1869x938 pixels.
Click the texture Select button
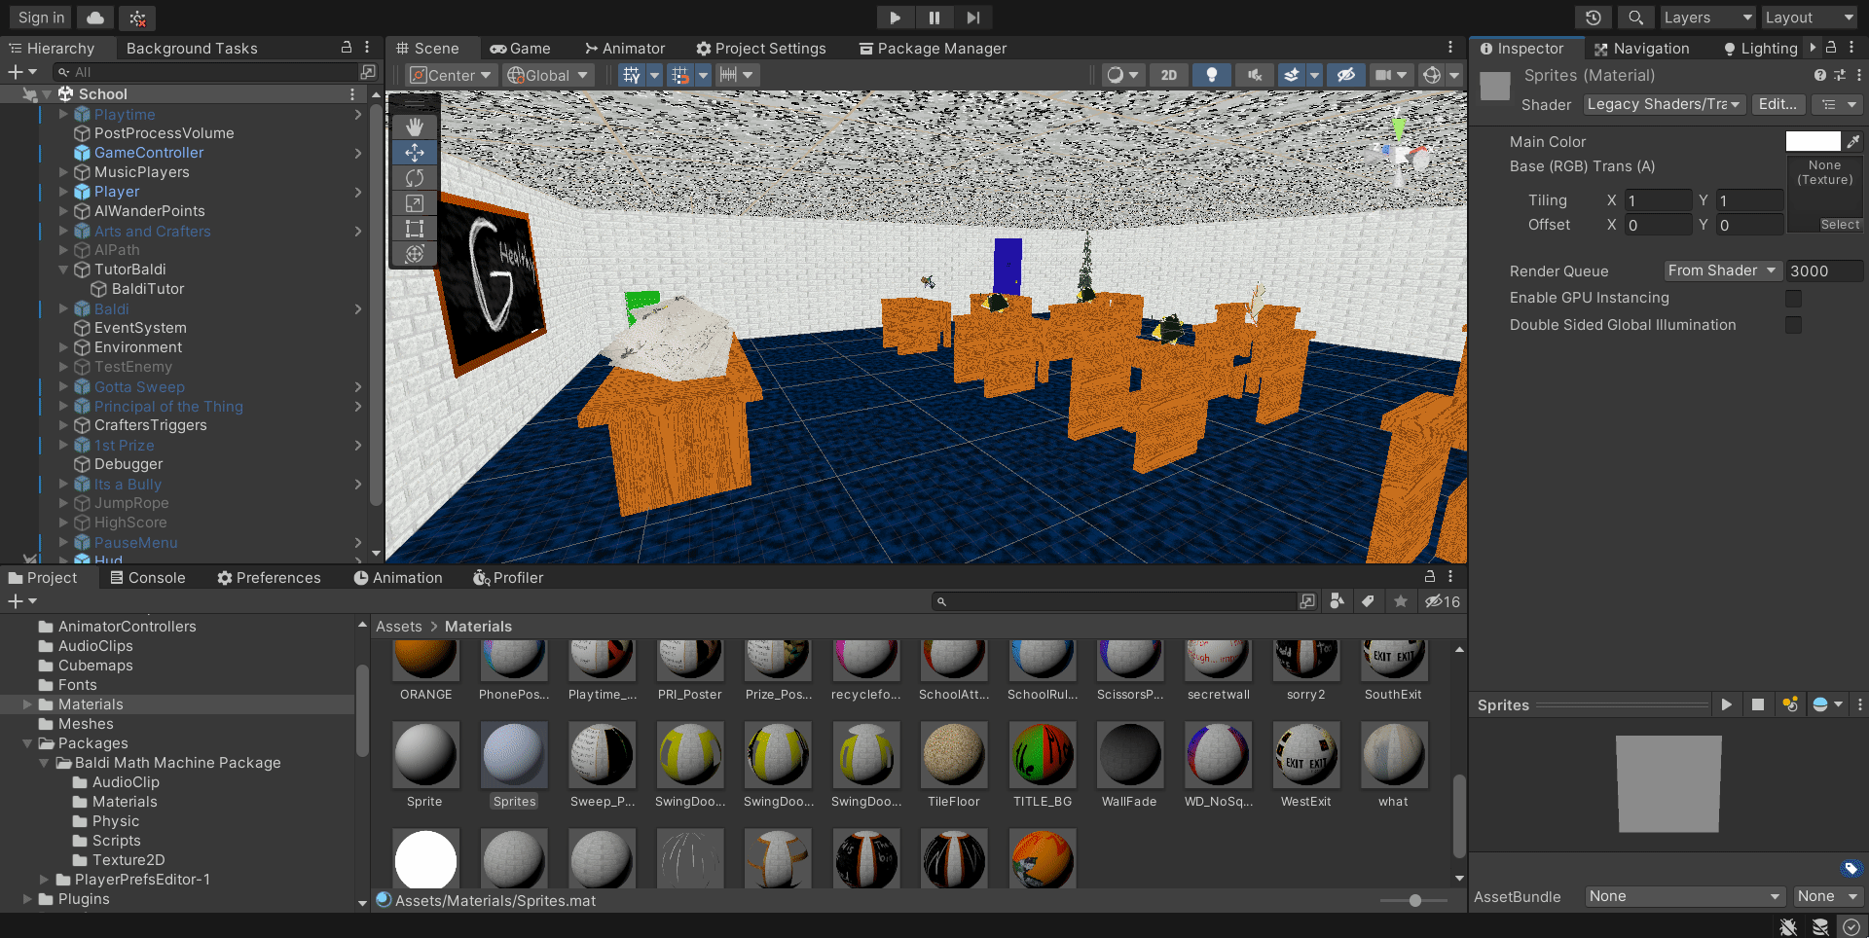[x=1839, y=225]
